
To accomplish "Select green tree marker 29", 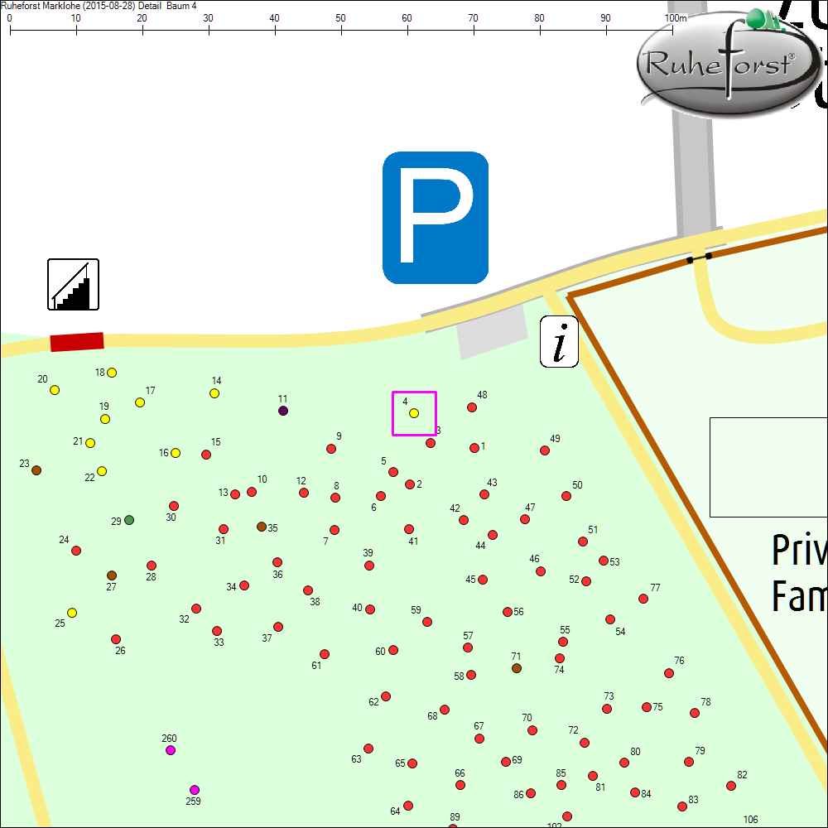I will click(129, 520).
